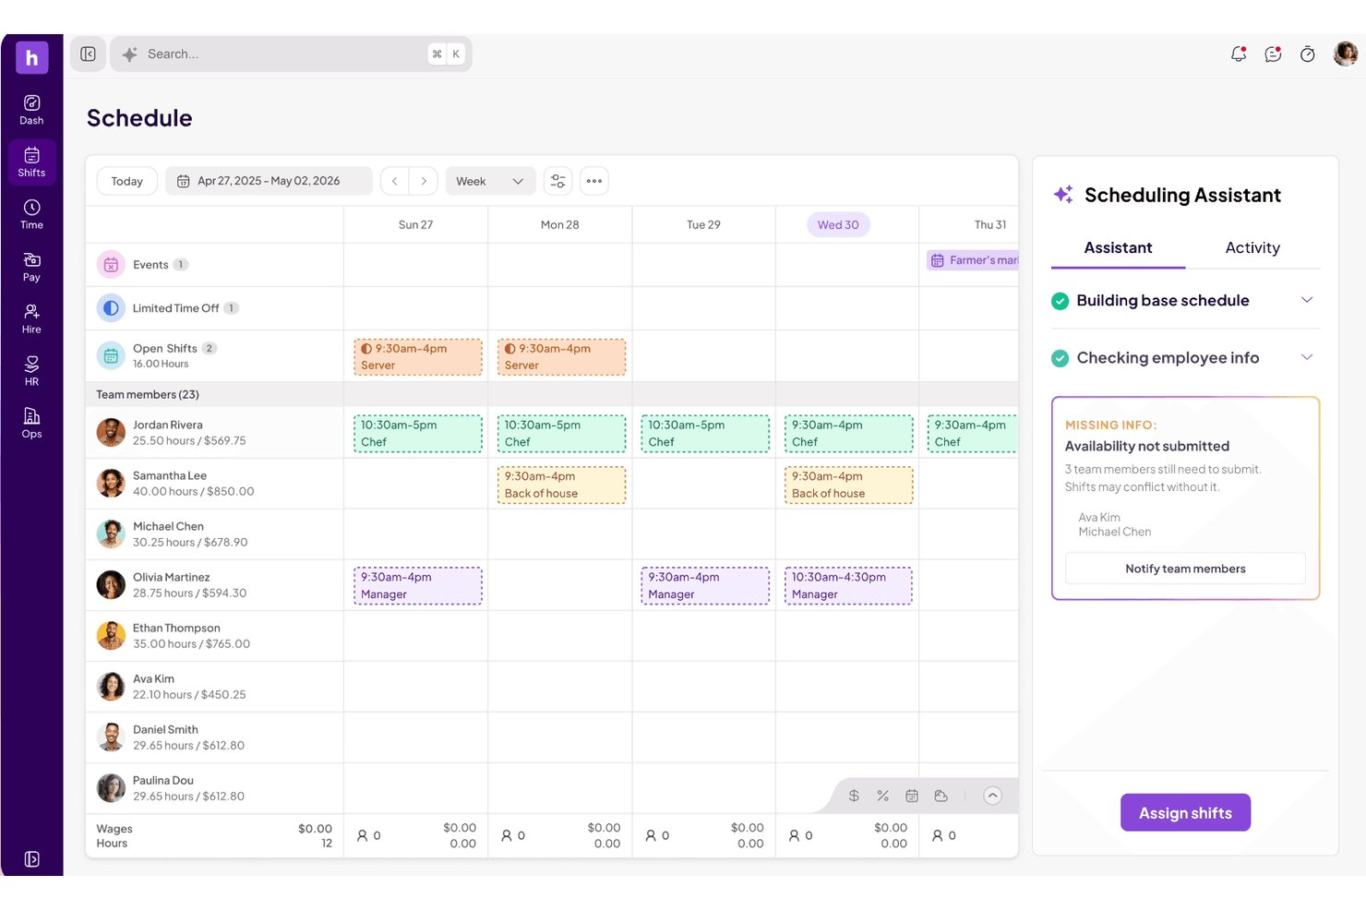Collapse sidebar using top panel toggle
Image resolution: width=1366 pixels, height=911 pixels.
coord(88,54)
